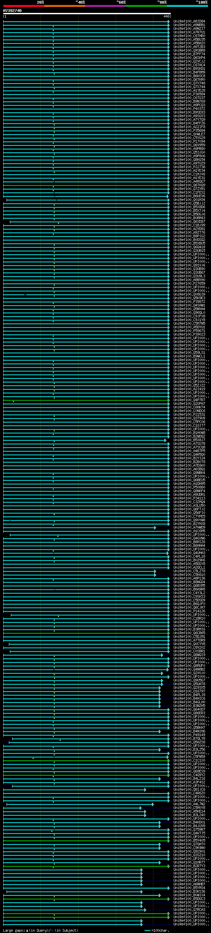The height and width of the screenshot is (933, 211).
Task: Open hit UniRef100_B7FF74
Action: (189, 54)
